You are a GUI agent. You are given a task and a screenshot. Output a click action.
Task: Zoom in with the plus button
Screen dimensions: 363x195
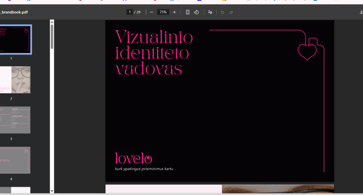tap(174, 12)
